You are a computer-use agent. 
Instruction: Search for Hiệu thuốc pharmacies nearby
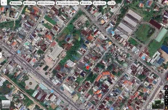[100, 3]
